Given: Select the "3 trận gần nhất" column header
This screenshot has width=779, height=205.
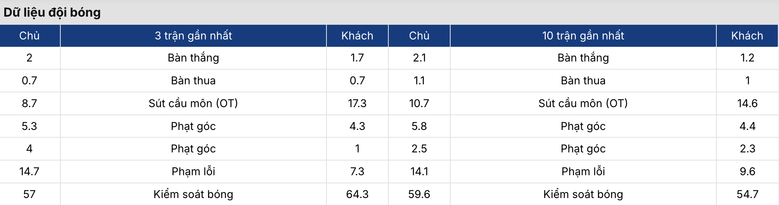Looking at the screenshot, I should [193, 36].
